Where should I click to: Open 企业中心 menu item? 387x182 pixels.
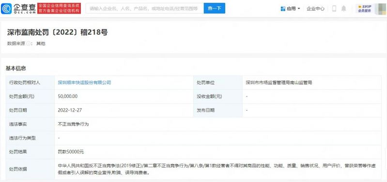coord(315,9)
